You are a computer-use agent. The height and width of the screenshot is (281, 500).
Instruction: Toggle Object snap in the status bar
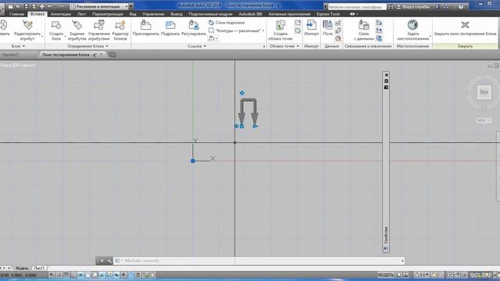point(87,275)
